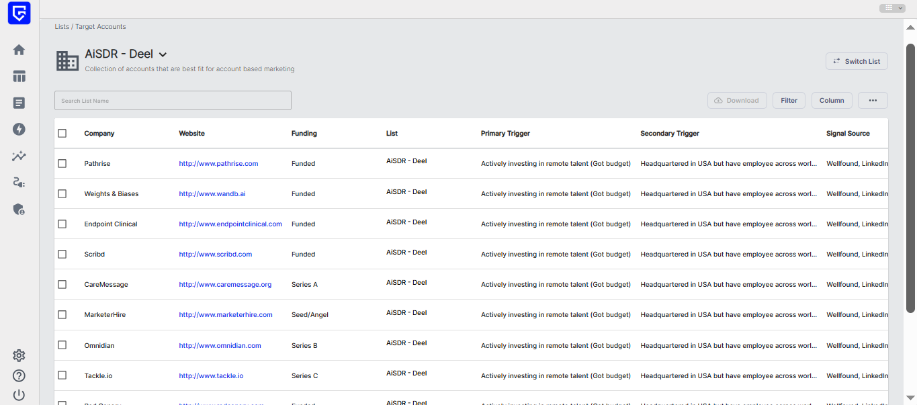Open the lightning bolt sidebar icon

coord(19,129)
